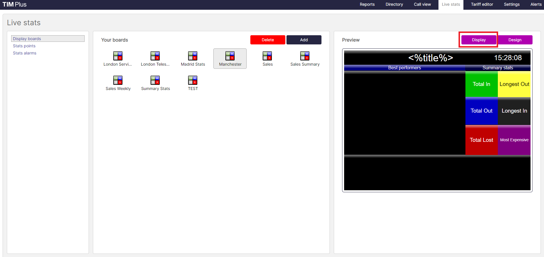Viewport: 544px width, 257px height.
Task: Click the dark Longest In tile
Action: [514, 111]
